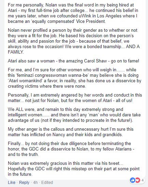Click the paragraph starting 'Nolan never profiled'

[74, 41]
